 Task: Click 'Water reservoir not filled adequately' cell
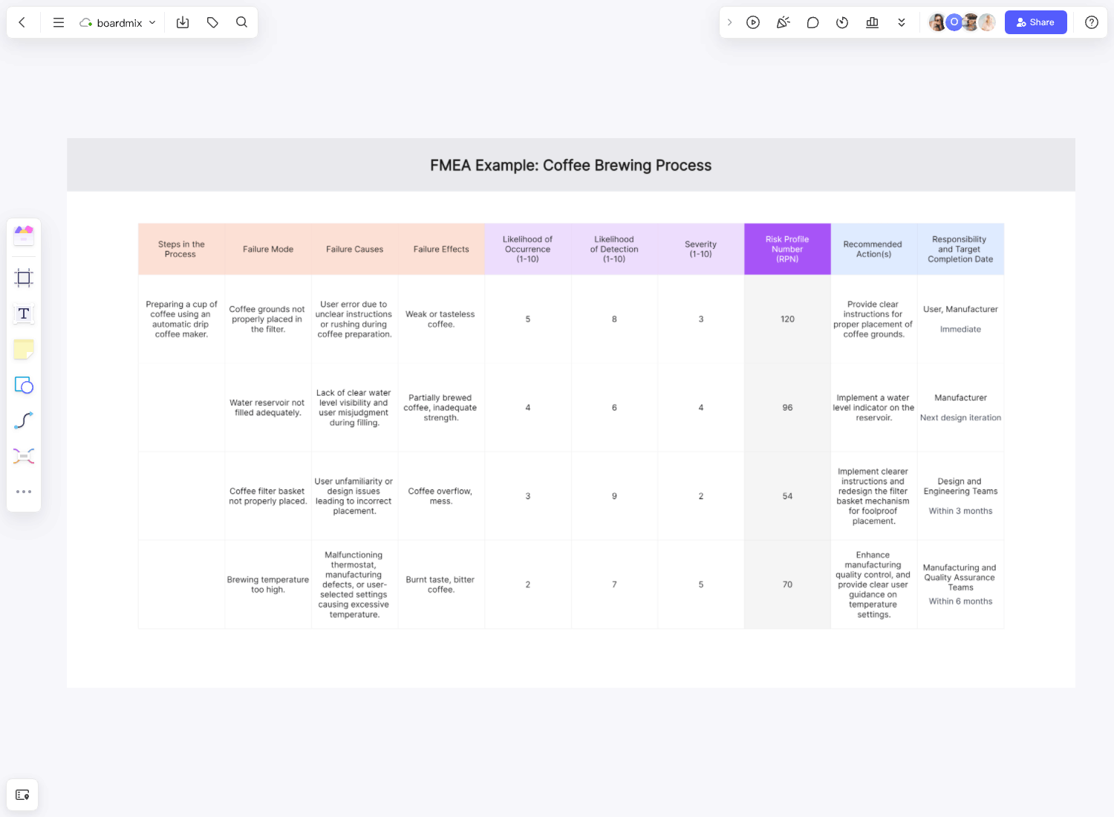tap(268, 408)
